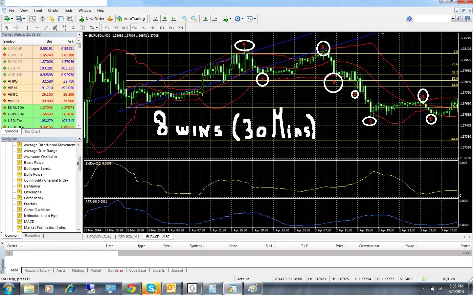Open the Favorites tab in Navigator
Screen dimensions: 473x295
point(32,236)
